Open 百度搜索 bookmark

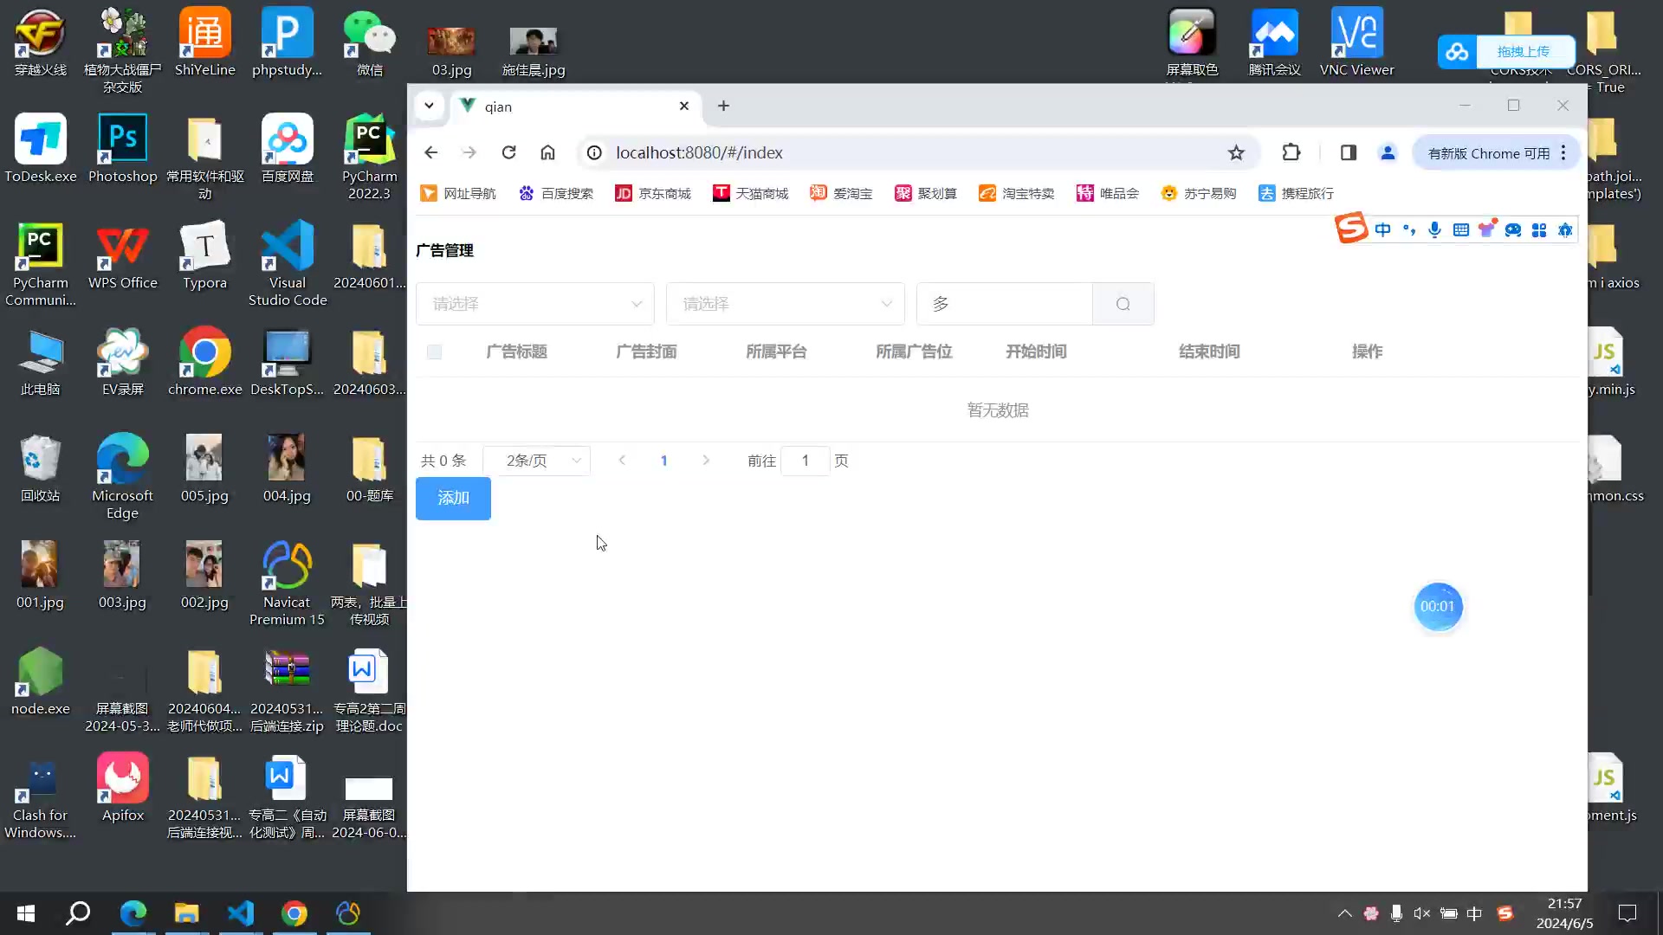click(x=556, y=193)
